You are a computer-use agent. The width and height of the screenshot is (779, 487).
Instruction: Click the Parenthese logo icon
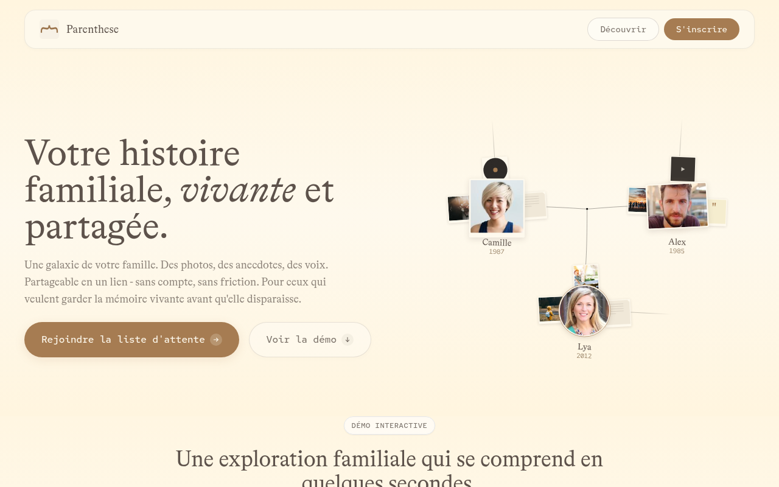point(49,29)
